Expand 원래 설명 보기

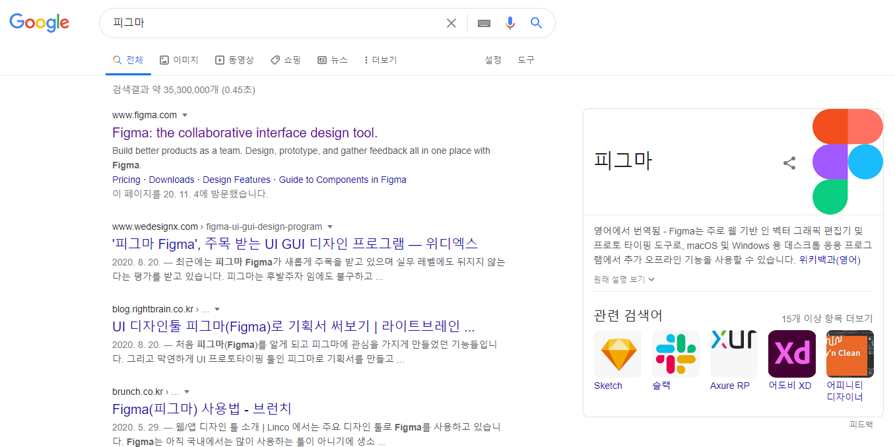[x=624, y=279]
